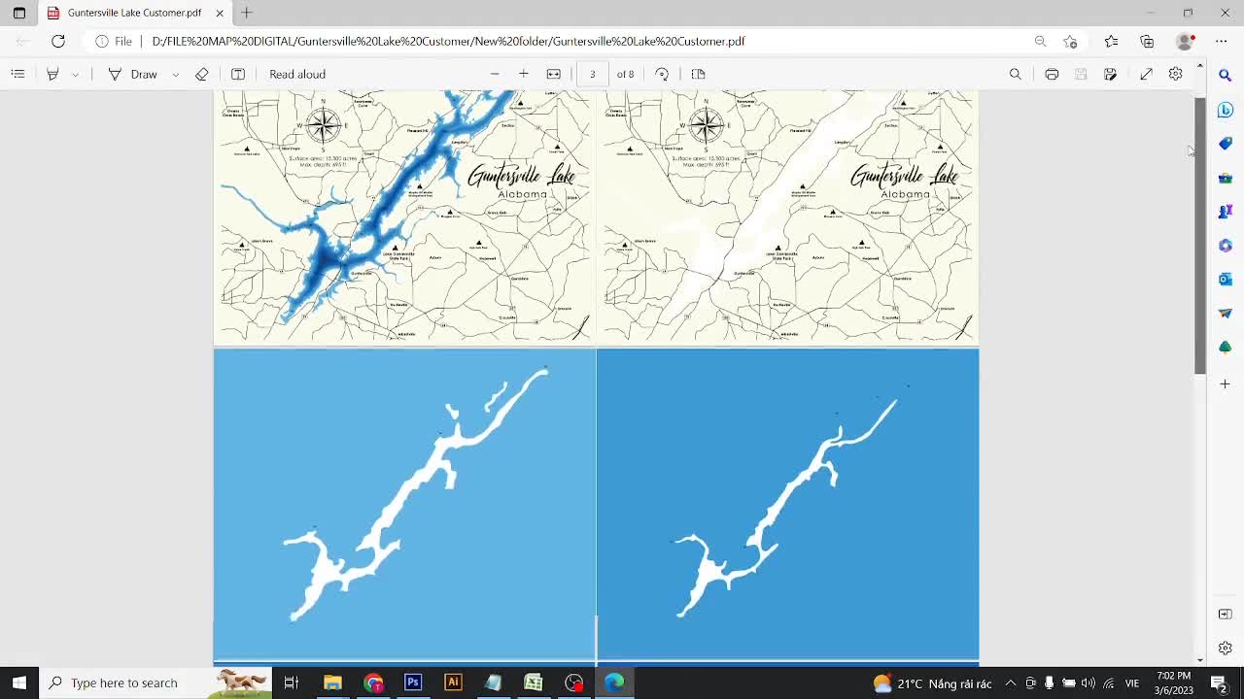
Task: Open the browser Settings and more menu
Action: pos(1222,42)
